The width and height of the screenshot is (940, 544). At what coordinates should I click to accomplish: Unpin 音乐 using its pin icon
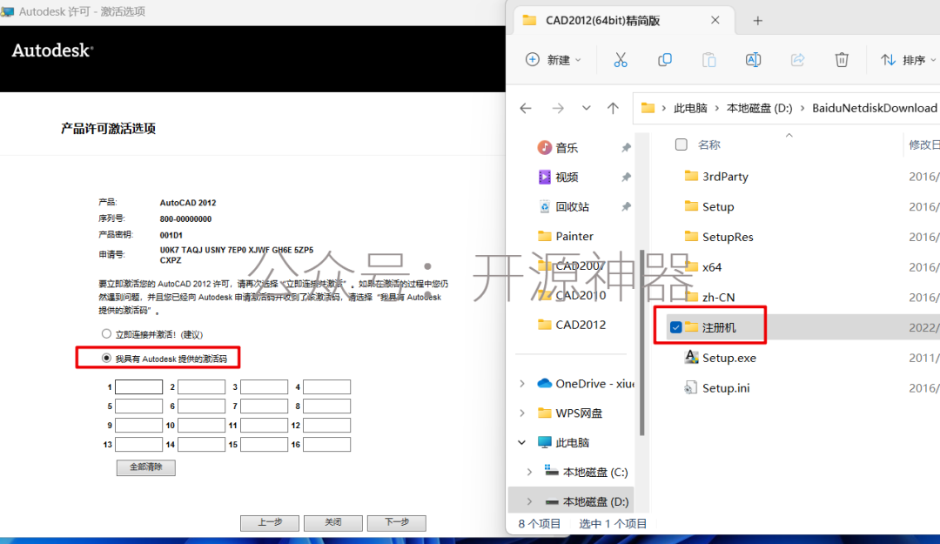tap(626, 148)
